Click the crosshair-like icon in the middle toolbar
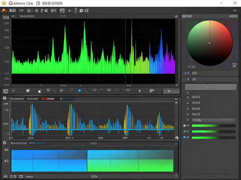The width and height of the screenshot is (241, 180). pyautogui.click(x=13, y=91)
